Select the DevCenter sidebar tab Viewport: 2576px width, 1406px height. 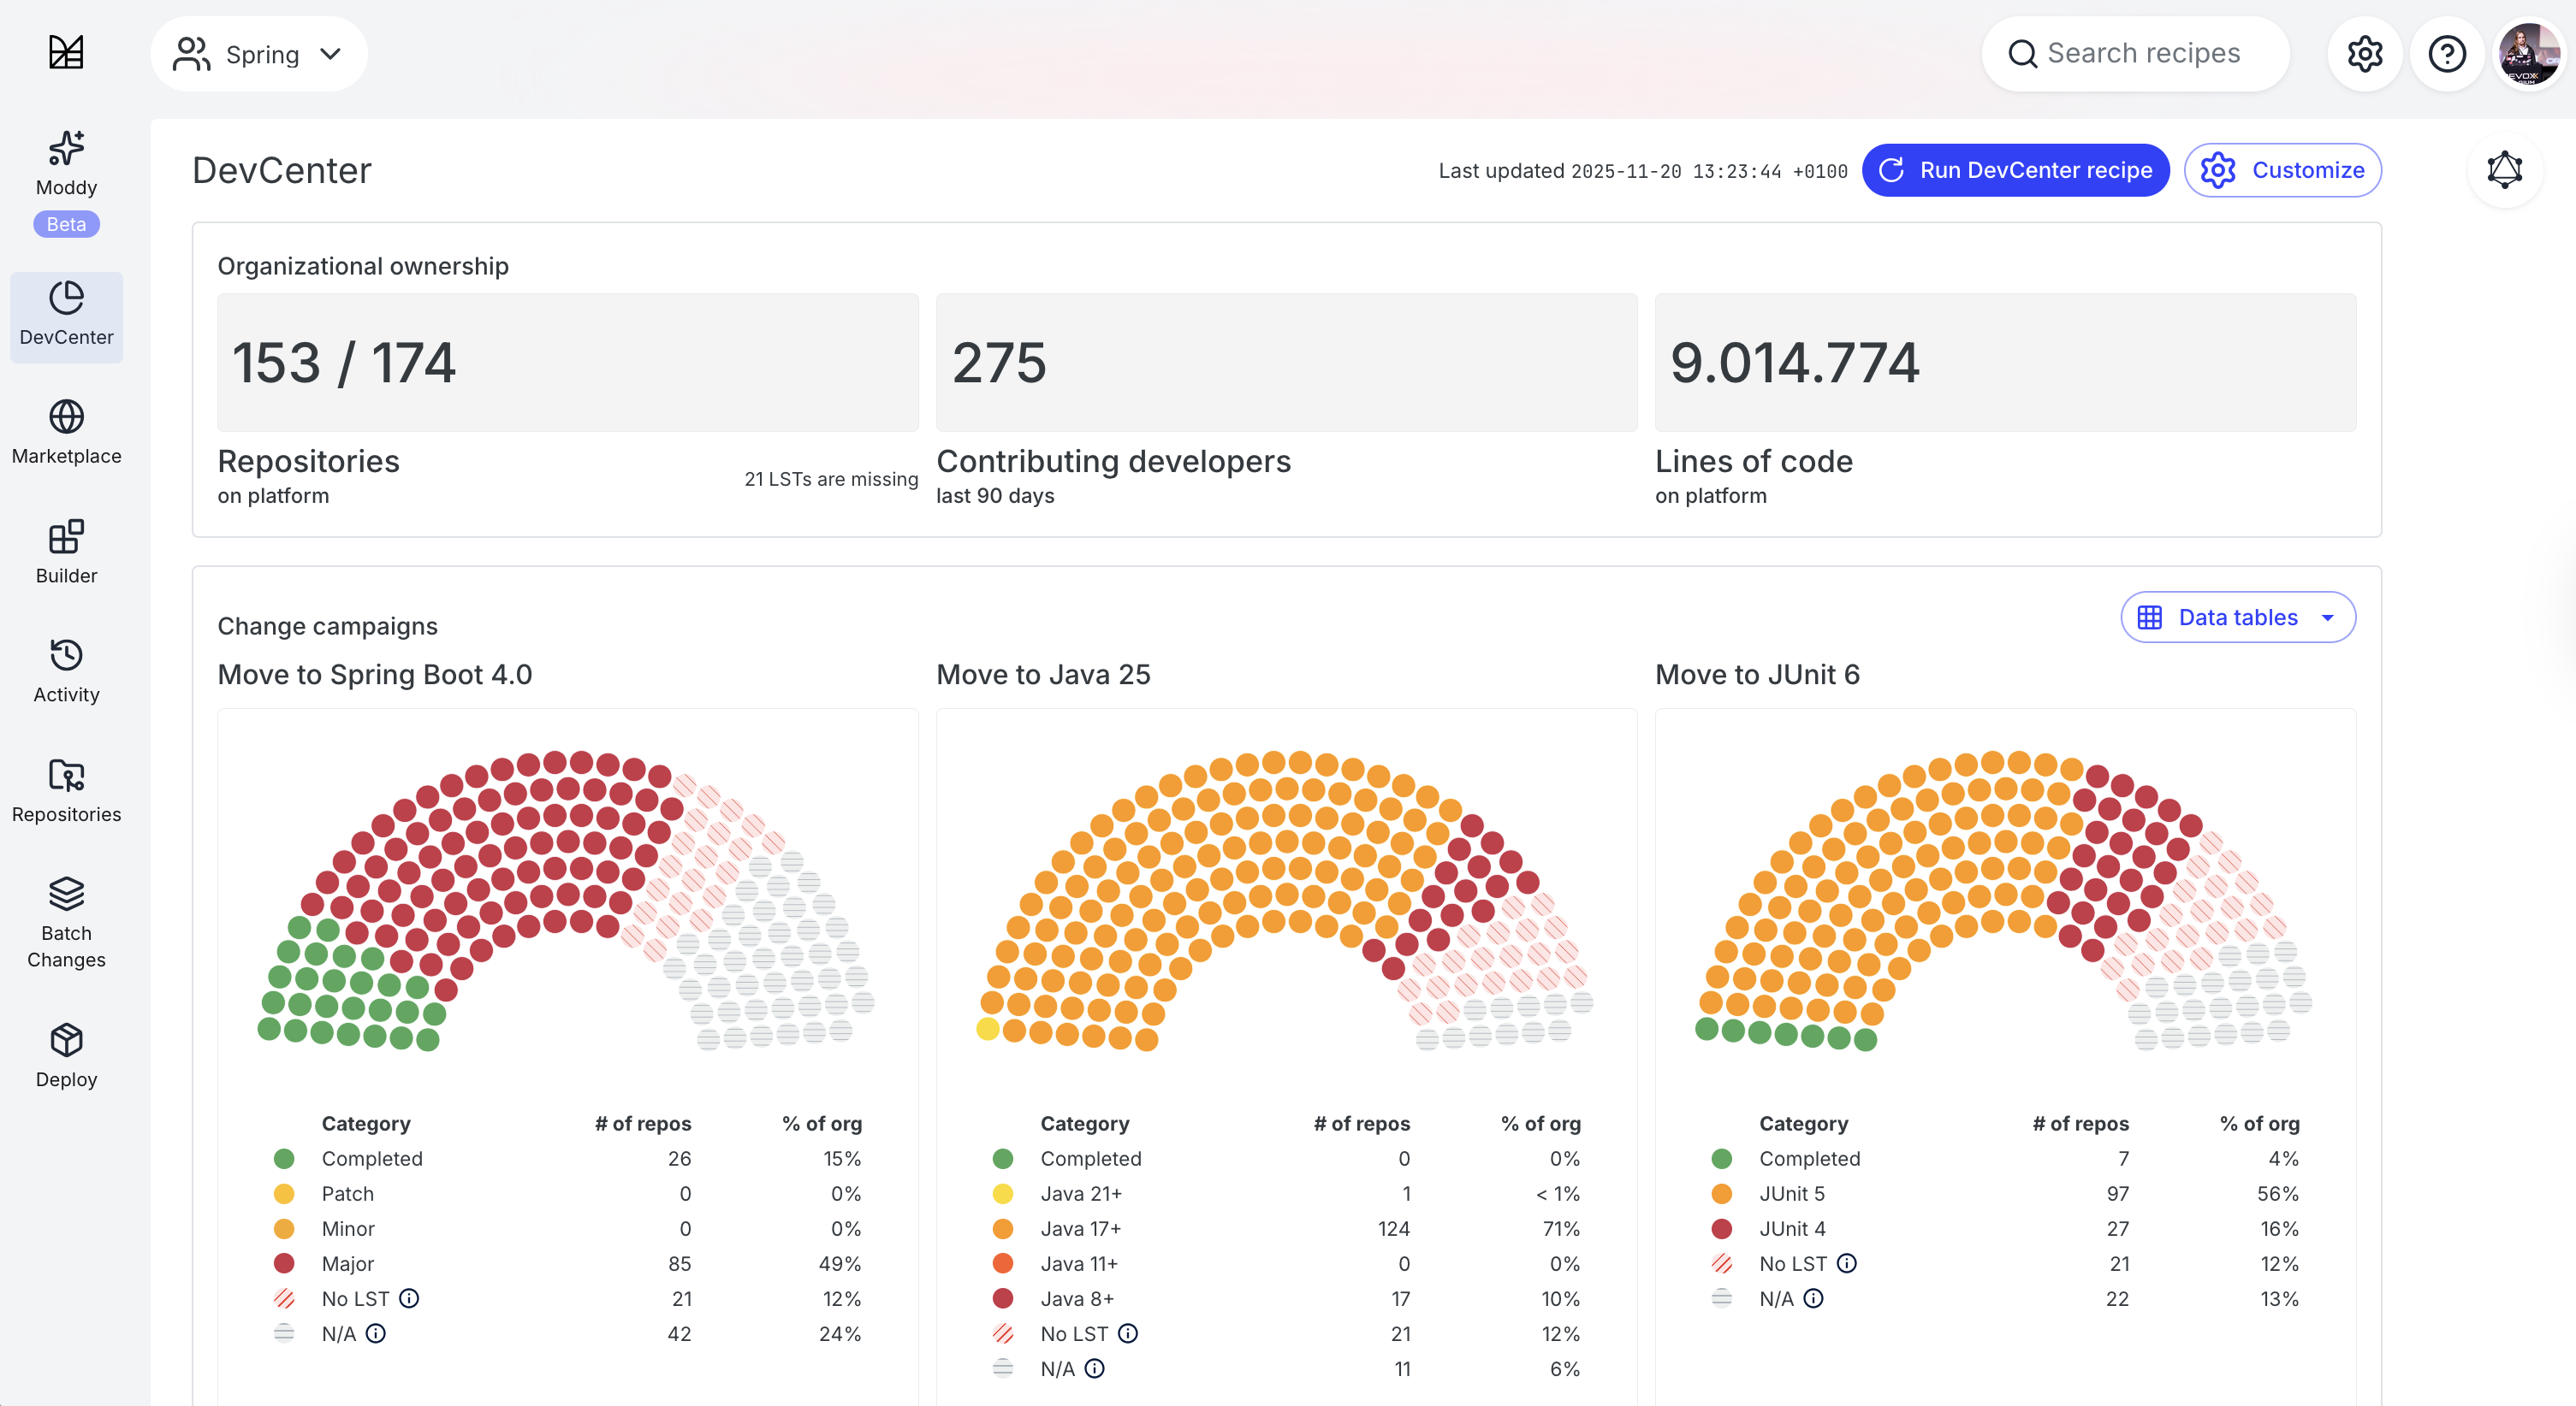coord(66,316)
